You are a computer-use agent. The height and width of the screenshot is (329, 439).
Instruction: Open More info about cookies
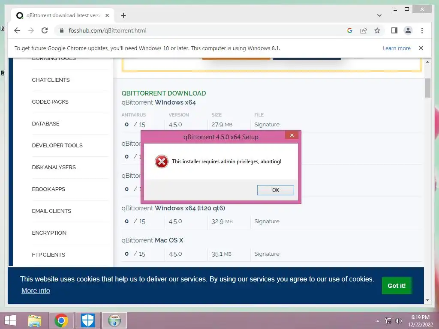[36, 291]
